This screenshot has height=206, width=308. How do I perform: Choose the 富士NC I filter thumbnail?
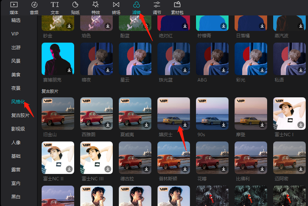[x=289, y=114]
